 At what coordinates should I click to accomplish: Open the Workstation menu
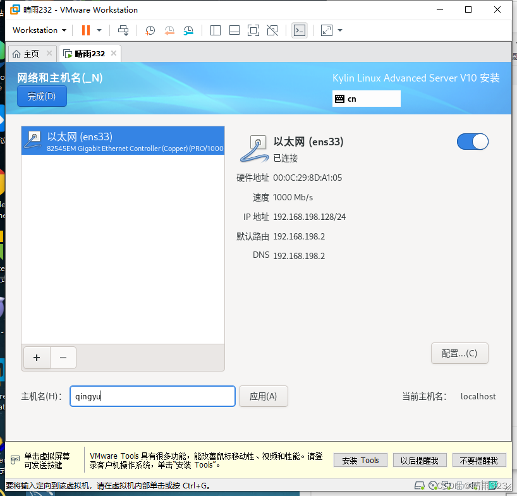pyautogui.click(x=39, y=30)
